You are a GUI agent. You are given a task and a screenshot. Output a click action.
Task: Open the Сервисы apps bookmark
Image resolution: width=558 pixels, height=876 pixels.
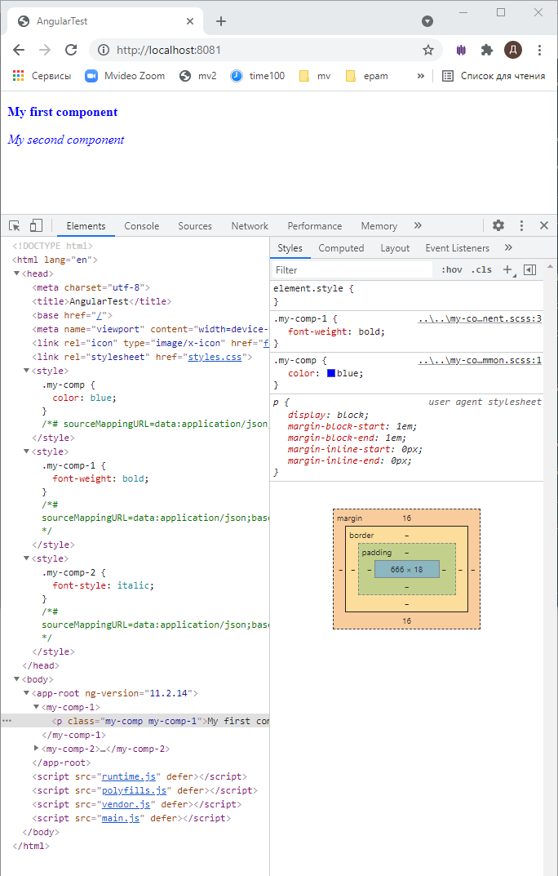point(42,76)
